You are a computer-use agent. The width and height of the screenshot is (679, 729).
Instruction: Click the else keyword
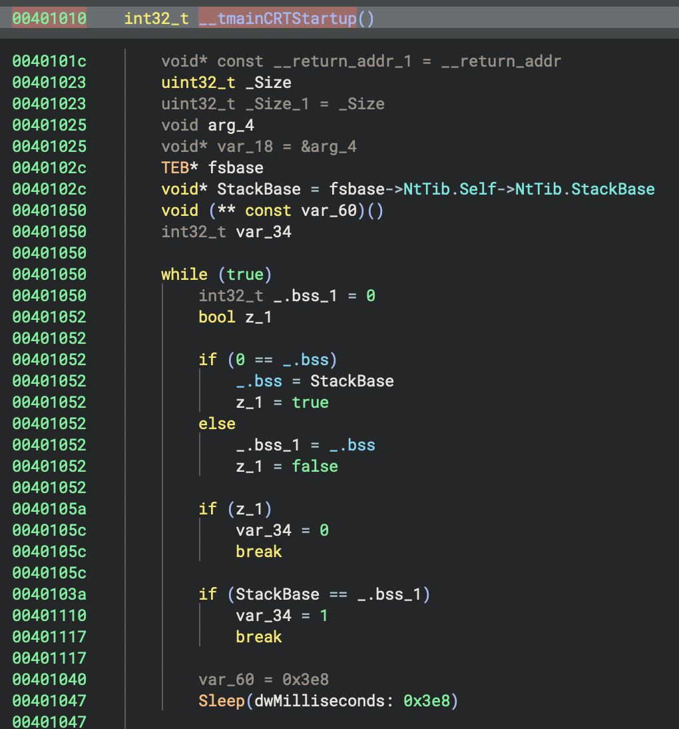[x=217, y=424]
